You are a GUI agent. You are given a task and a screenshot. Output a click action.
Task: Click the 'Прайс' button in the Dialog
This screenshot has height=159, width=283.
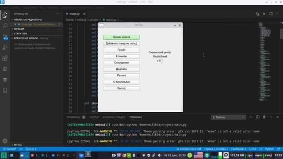(x=122, y=50)
